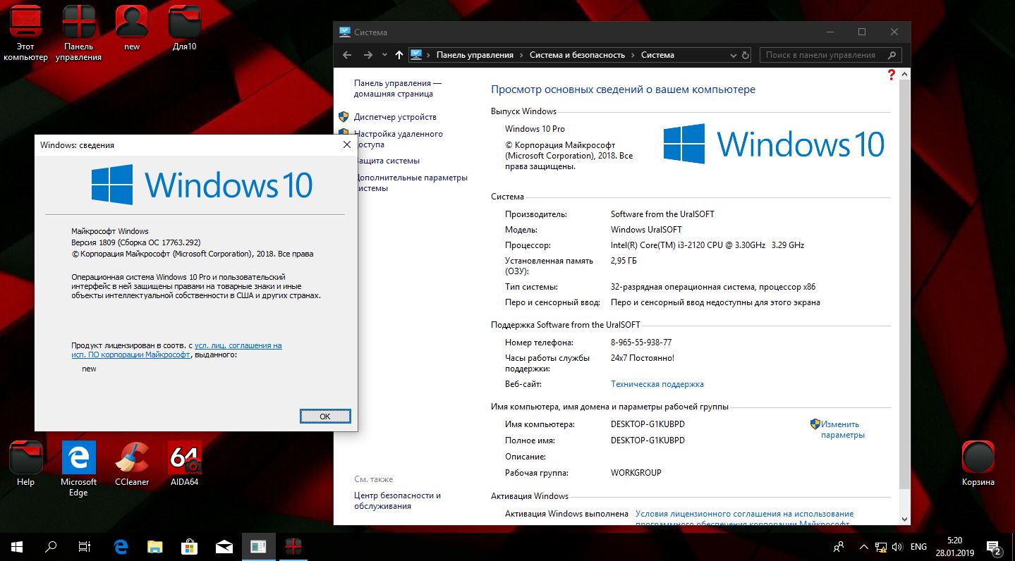This screenshot has height=561, width=1015.
Task: Click the computer name DESKTOP-G1KUBPD
Action: point(647,424)
